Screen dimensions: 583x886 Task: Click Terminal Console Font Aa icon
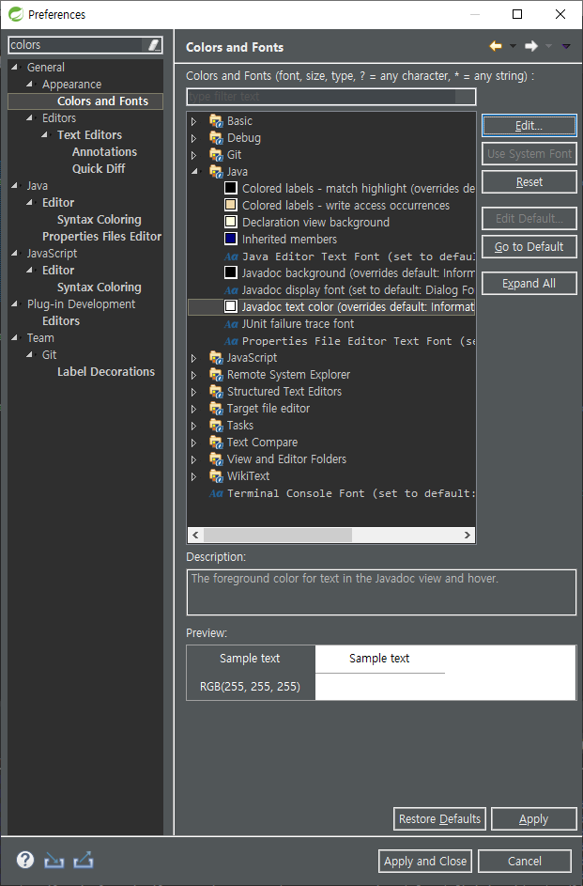[x=216, y=493]
